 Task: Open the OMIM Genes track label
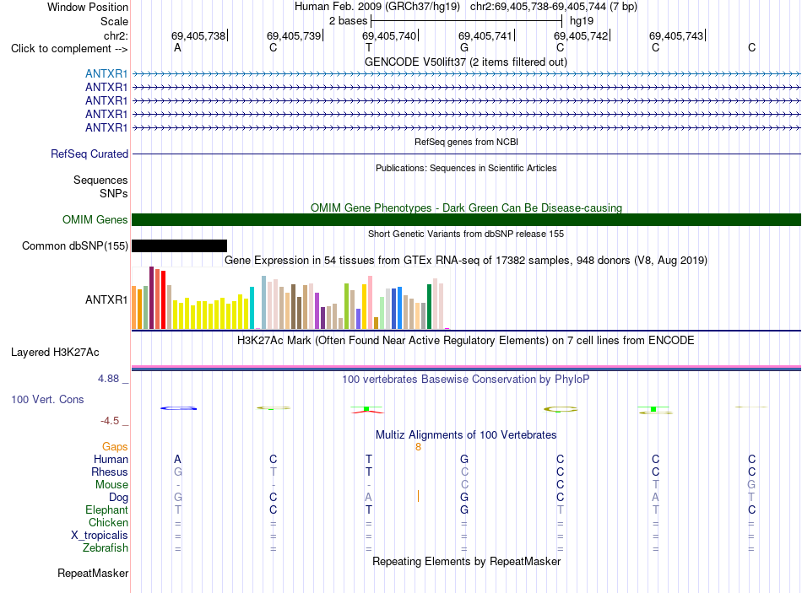point(95,220)
